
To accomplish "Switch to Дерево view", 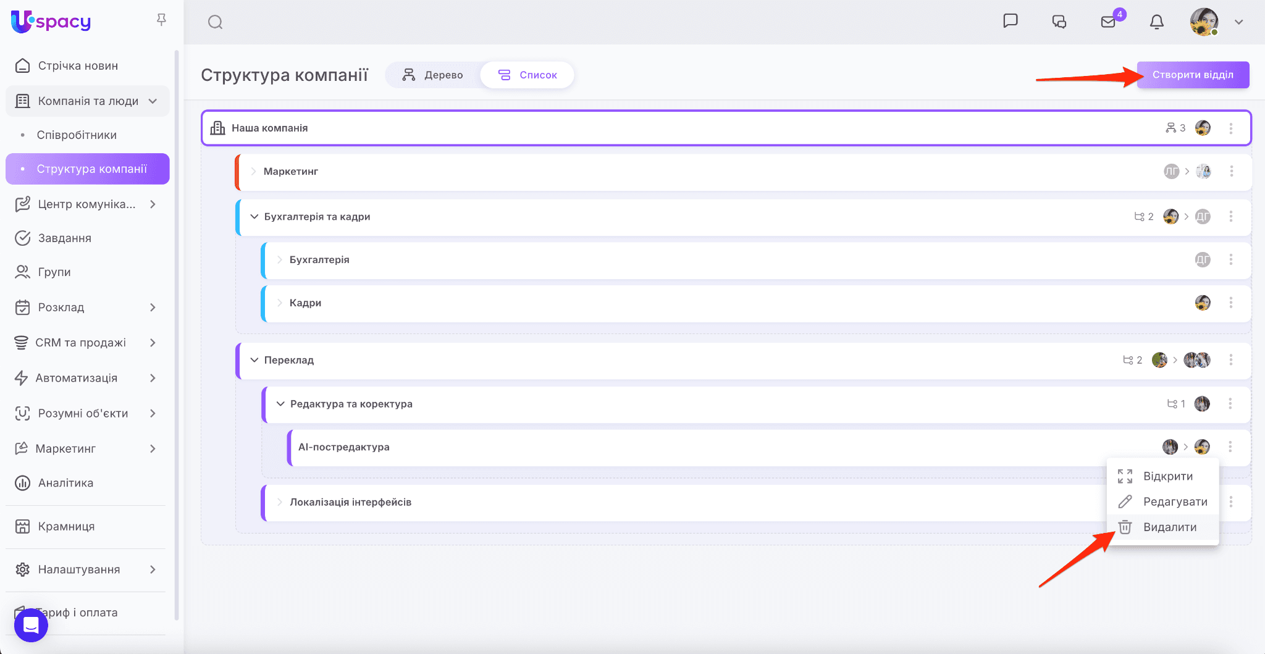I will (x=433, y=75).
